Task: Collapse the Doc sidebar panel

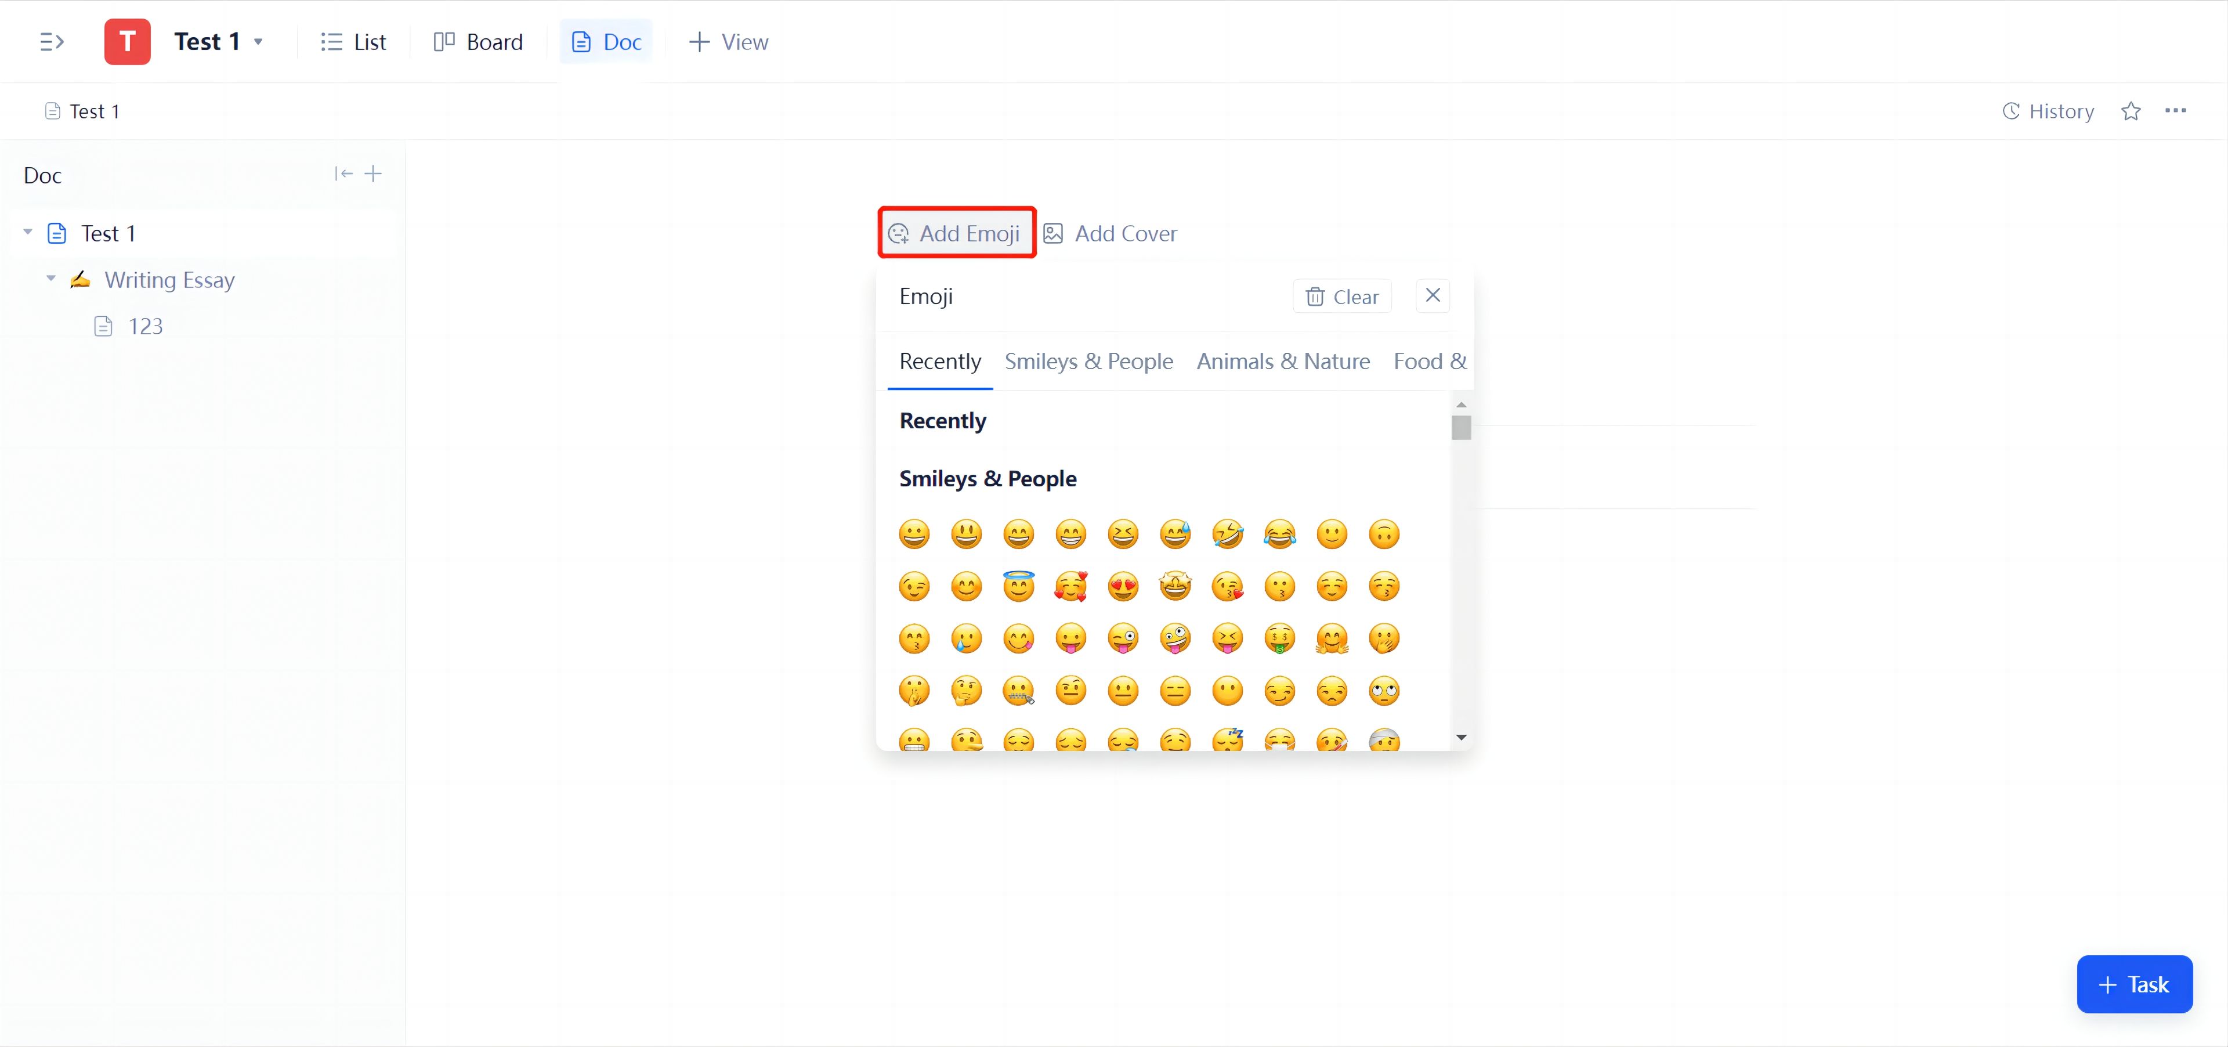Action: (343, 174)
